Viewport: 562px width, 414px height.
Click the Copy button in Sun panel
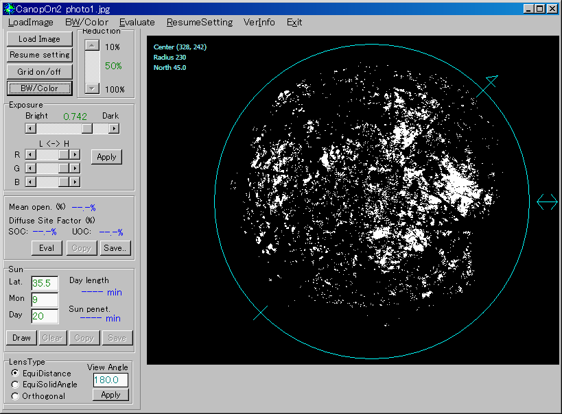(84, 338)
